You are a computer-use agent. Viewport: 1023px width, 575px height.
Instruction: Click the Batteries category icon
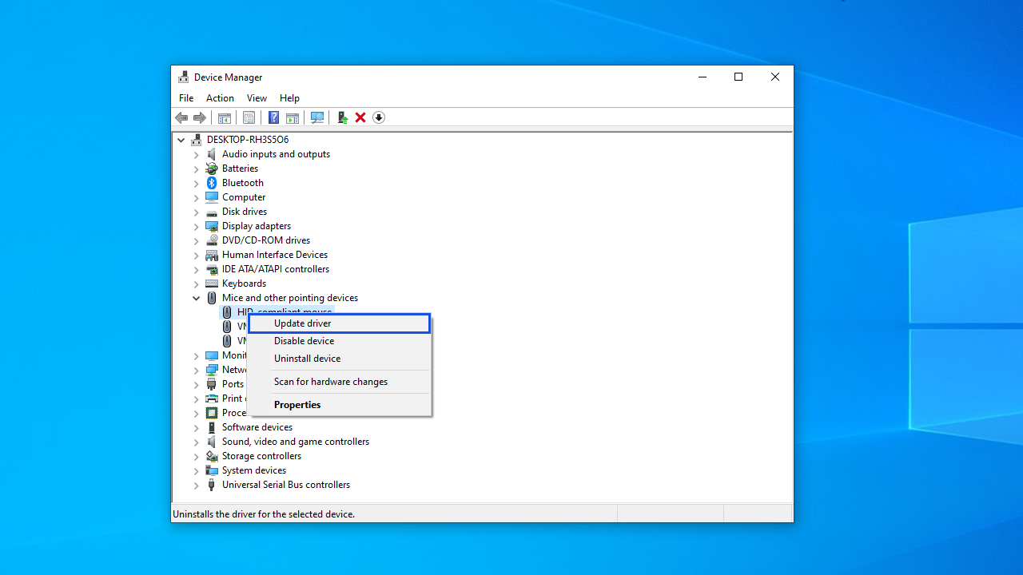pos(212,169)
